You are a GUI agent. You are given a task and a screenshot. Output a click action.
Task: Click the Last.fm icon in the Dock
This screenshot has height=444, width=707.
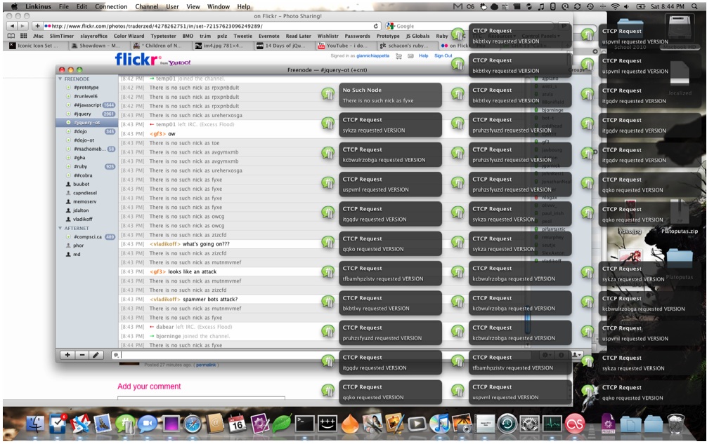(x=576, y=424)
